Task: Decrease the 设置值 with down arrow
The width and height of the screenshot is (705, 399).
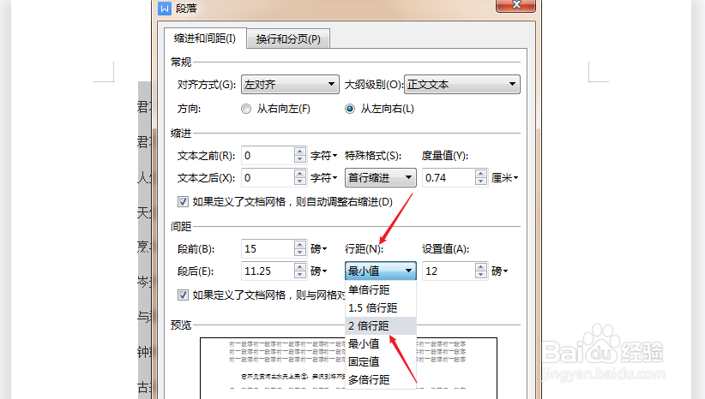Action: tap(480, 275)
